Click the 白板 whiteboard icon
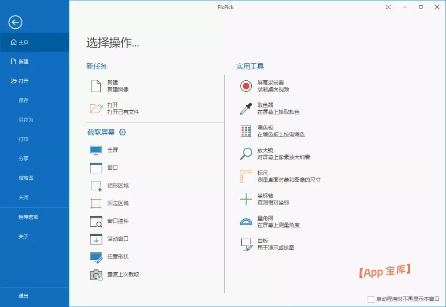 pyautogui.click(x=247, y=244)
